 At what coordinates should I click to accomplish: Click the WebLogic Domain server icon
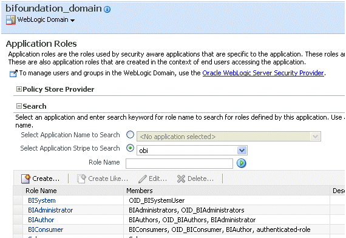pos(10,20)
